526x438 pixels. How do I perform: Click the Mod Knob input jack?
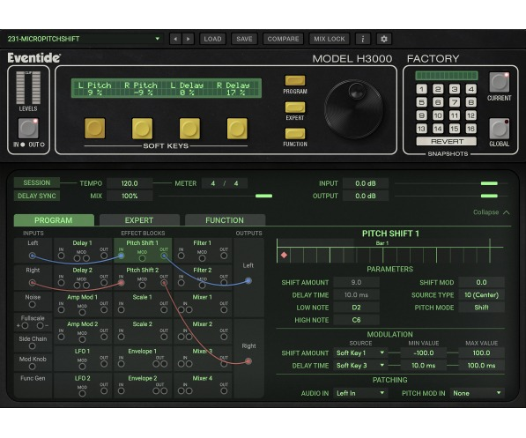pos(33,366)
